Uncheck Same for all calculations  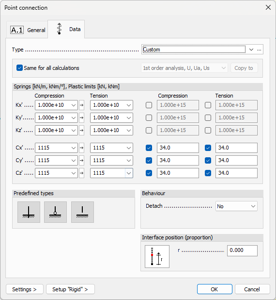coord(19,68)
